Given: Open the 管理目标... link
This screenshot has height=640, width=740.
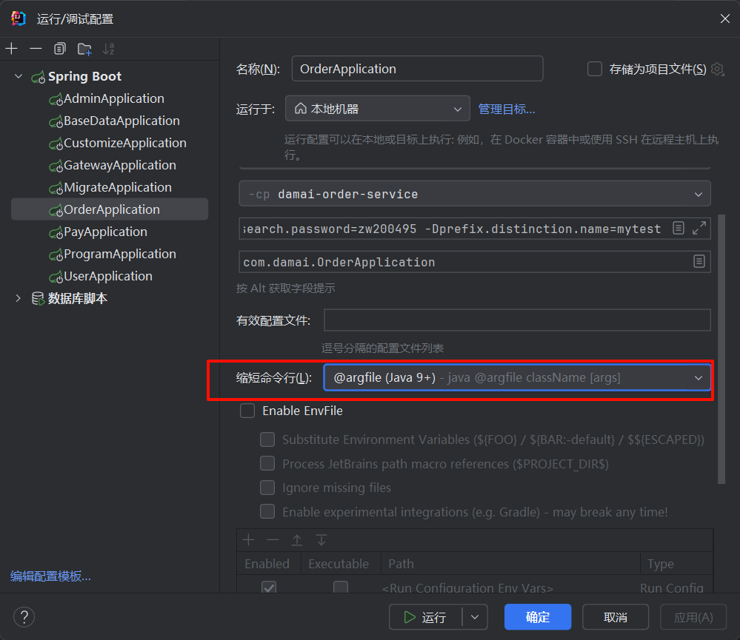Looking at the screenshot, I should (x=507, y=110).
